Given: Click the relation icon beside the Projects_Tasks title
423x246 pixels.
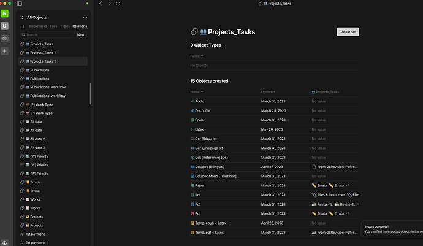Looking at the screenshot, I should coord(194,32).
